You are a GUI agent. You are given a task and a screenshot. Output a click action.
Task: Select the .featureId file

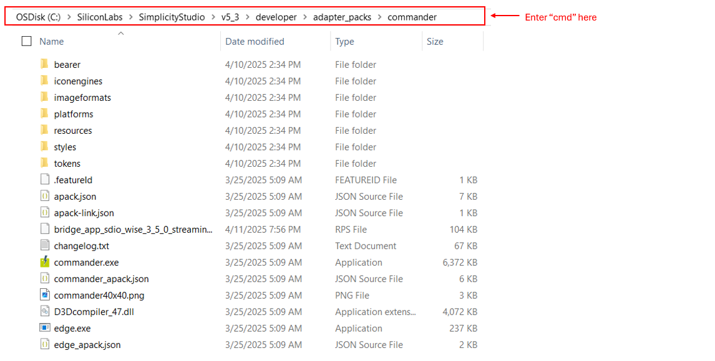pyautogui.click(x=71, y=180)
